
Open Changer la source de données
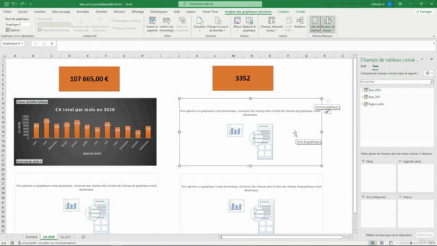coord(217,25)
